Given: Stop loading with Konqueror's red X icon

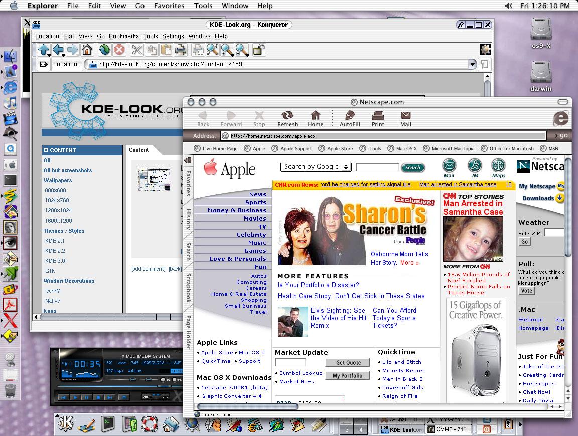Looking at the screenshot, I should 119,49.
